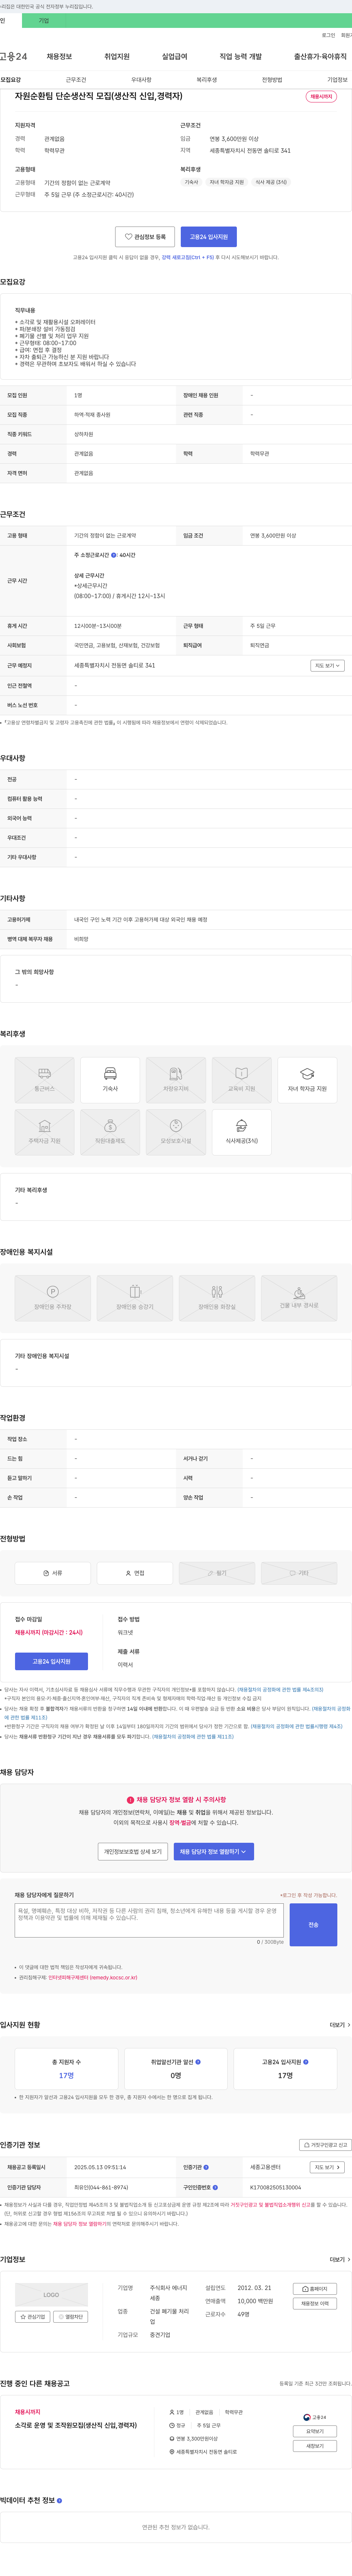This screenshot has width=352, height=2576.
Task: Select the 건물 내부 경사로 icon
Action: click(299, 1298)
